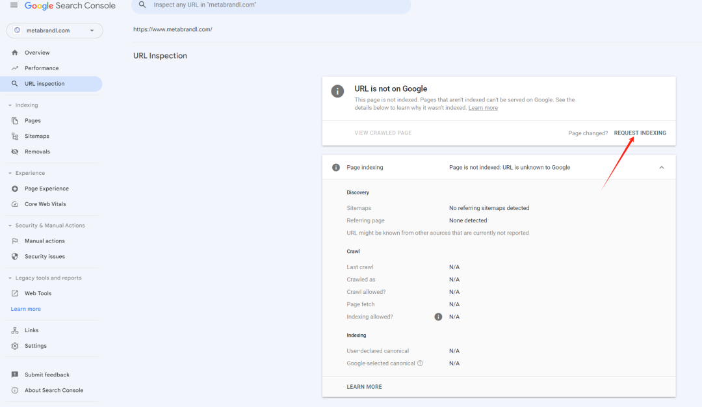Screen dimensions: 702x407
Task: Click the 'Page fetch' row label
Action: [x=360, y=304]
